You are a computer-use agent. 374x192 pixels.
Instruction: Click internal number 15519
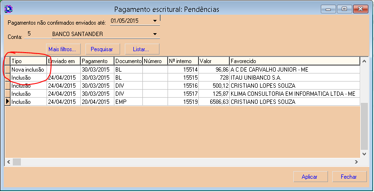pyautogui.click(x=183, y=102)
